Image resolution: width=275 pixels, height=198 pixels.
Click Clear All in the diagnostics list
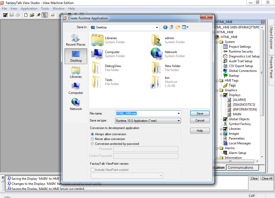(267, 178)
